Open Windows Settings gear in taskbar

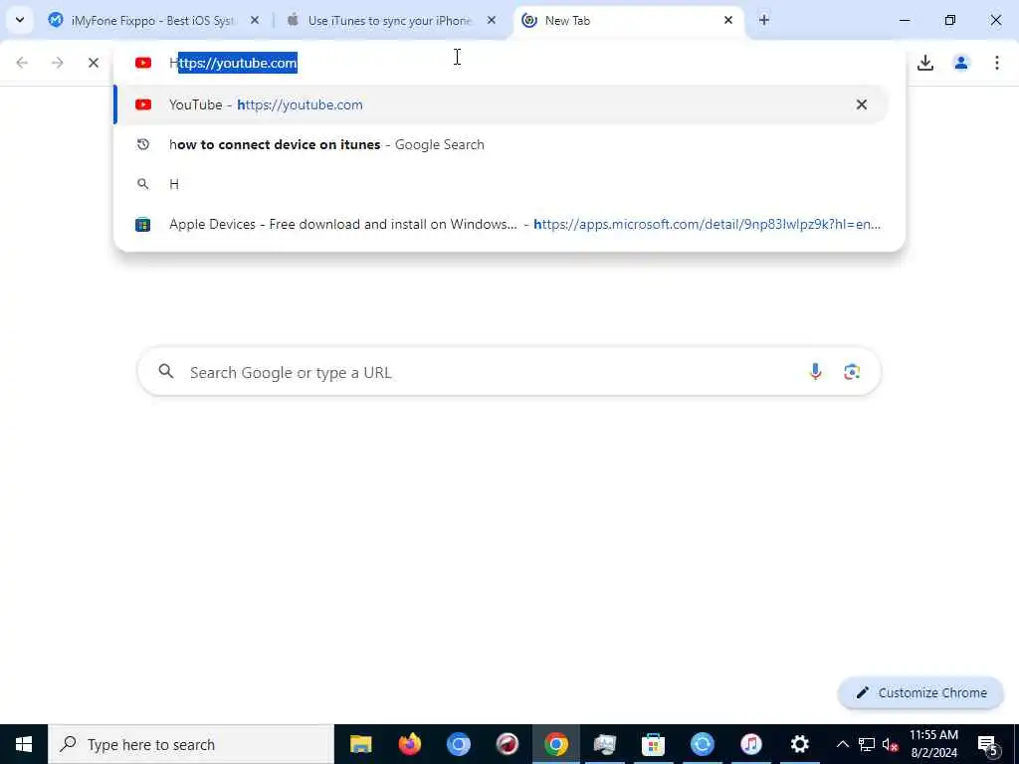coord(800,744)
